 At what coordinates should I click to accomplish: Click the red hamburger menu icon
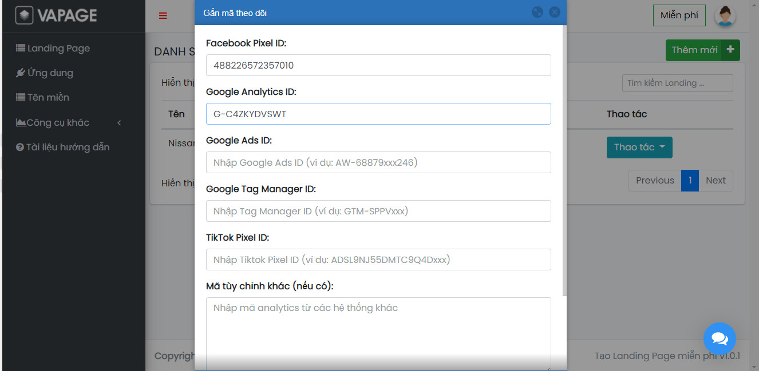(x=163, y=16)
